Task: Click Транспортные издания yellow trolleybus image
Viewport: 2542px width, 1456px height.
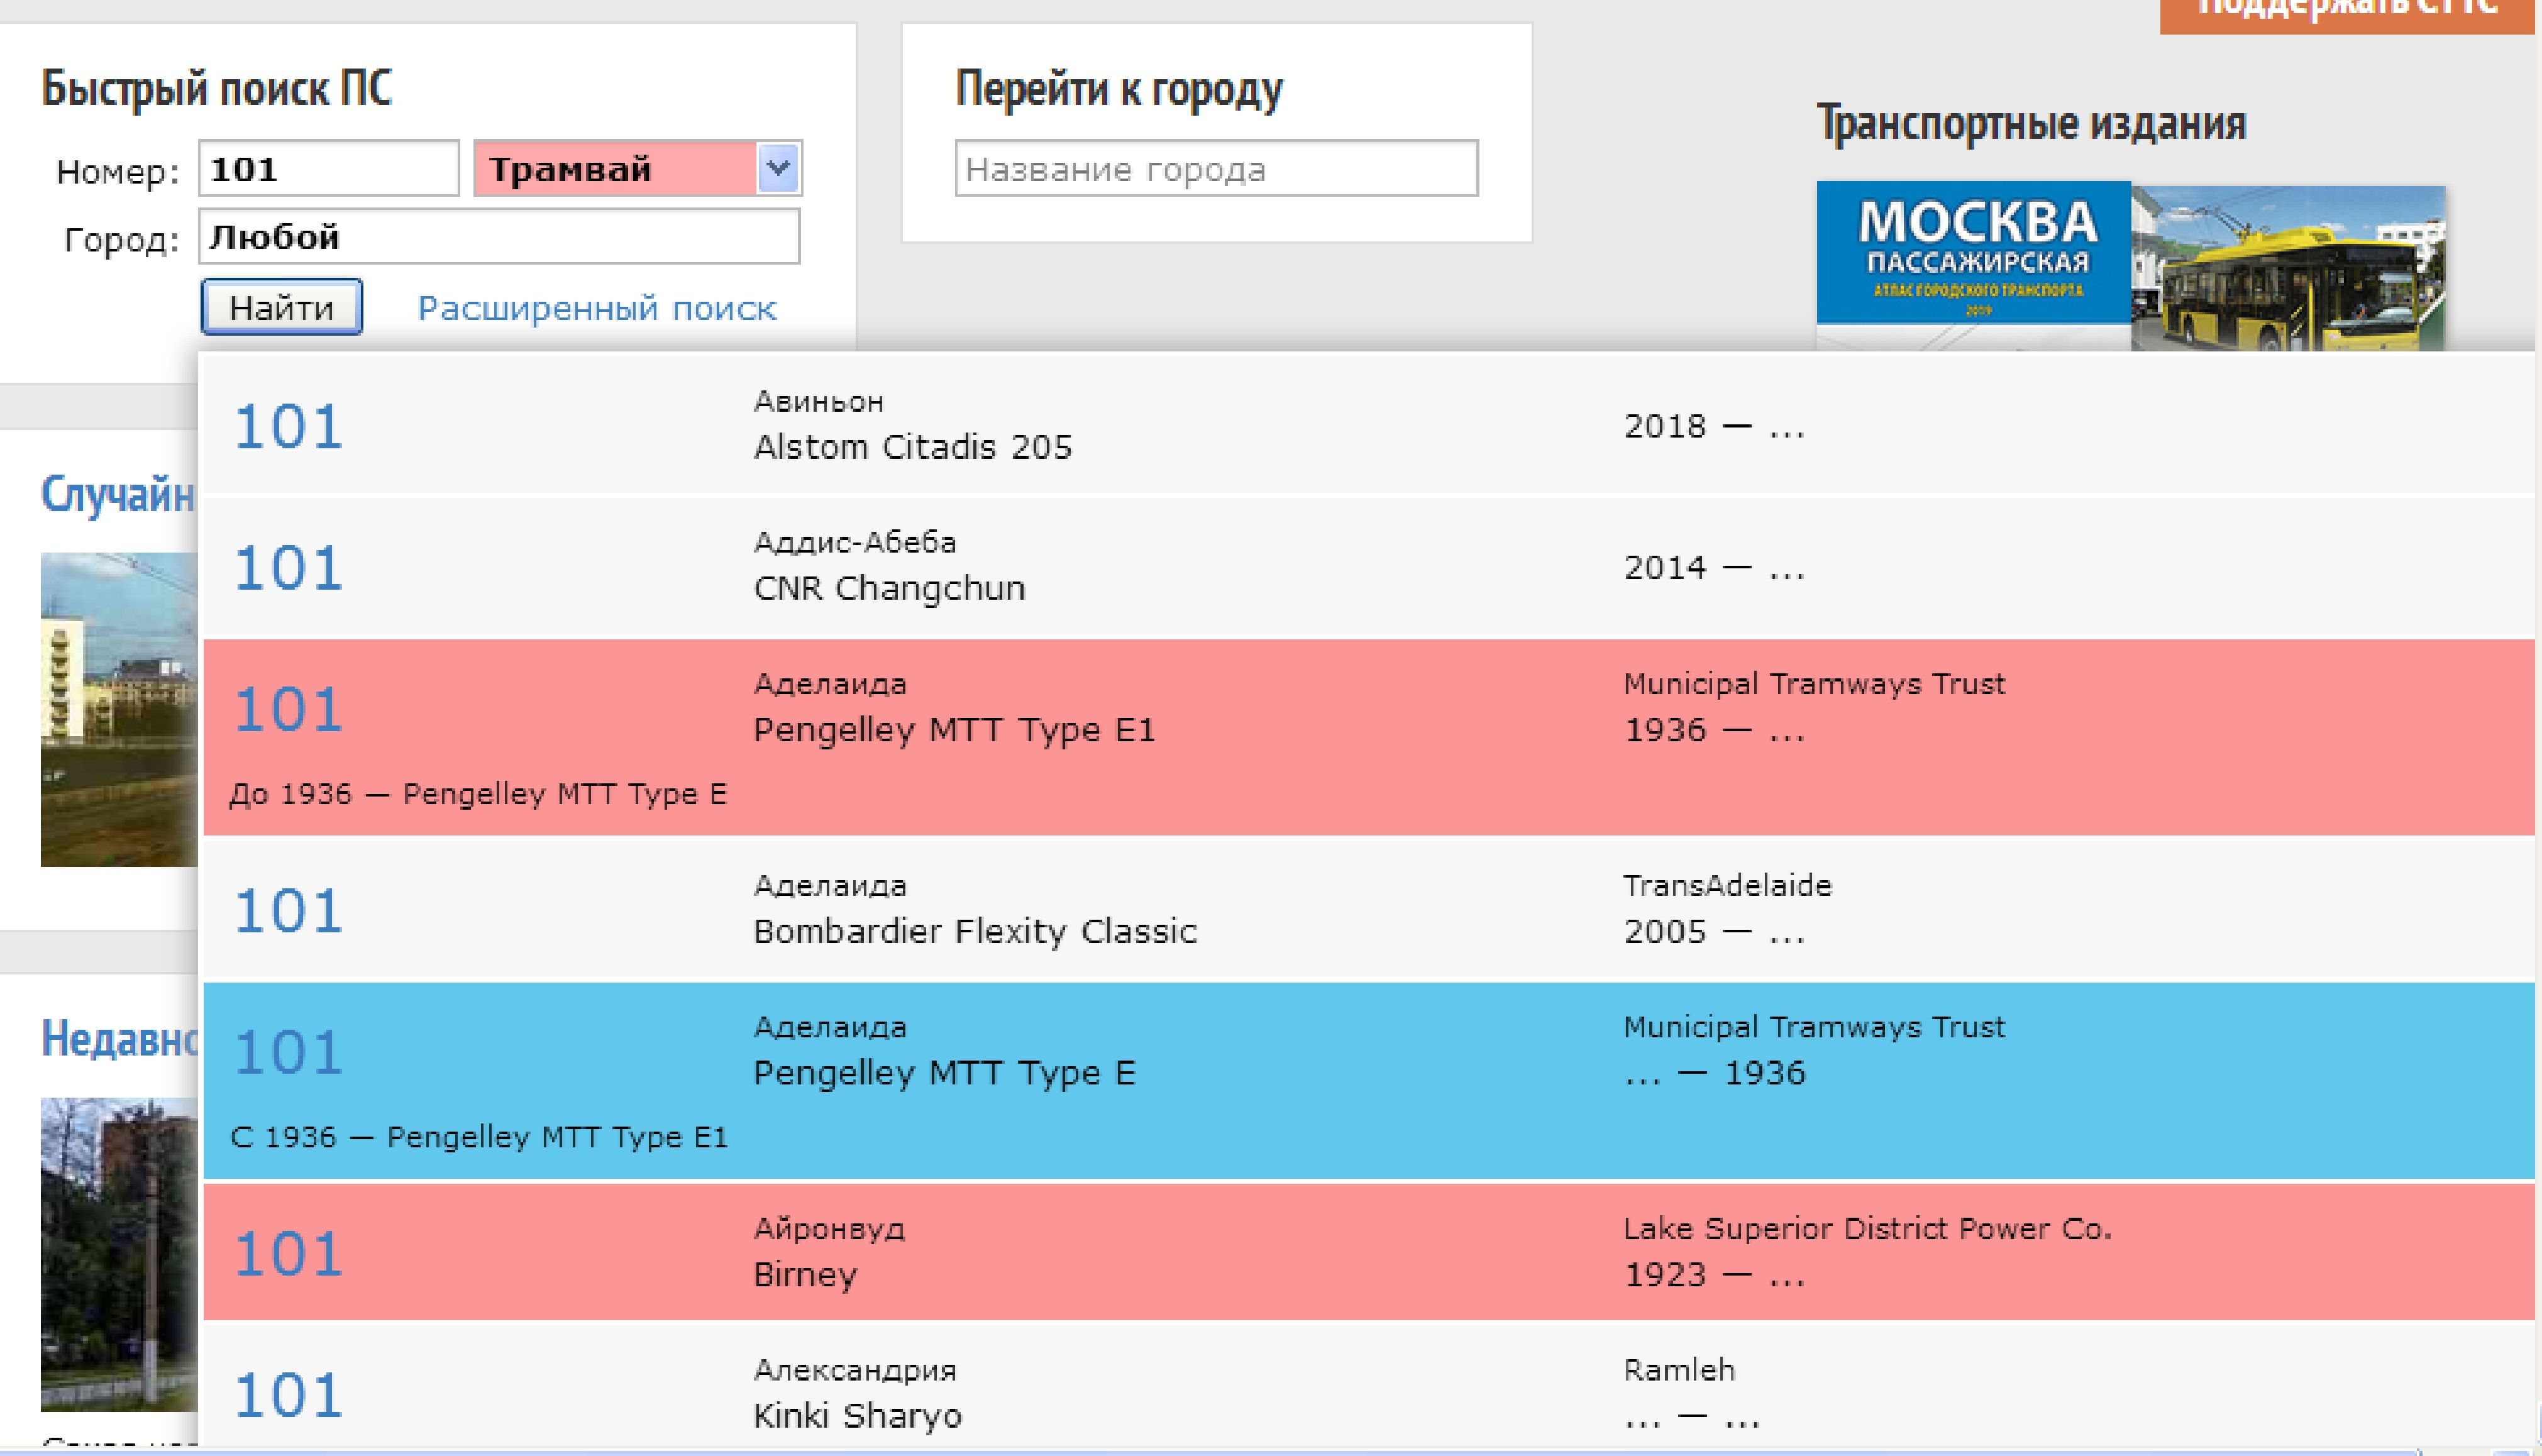Action: 2290,270
